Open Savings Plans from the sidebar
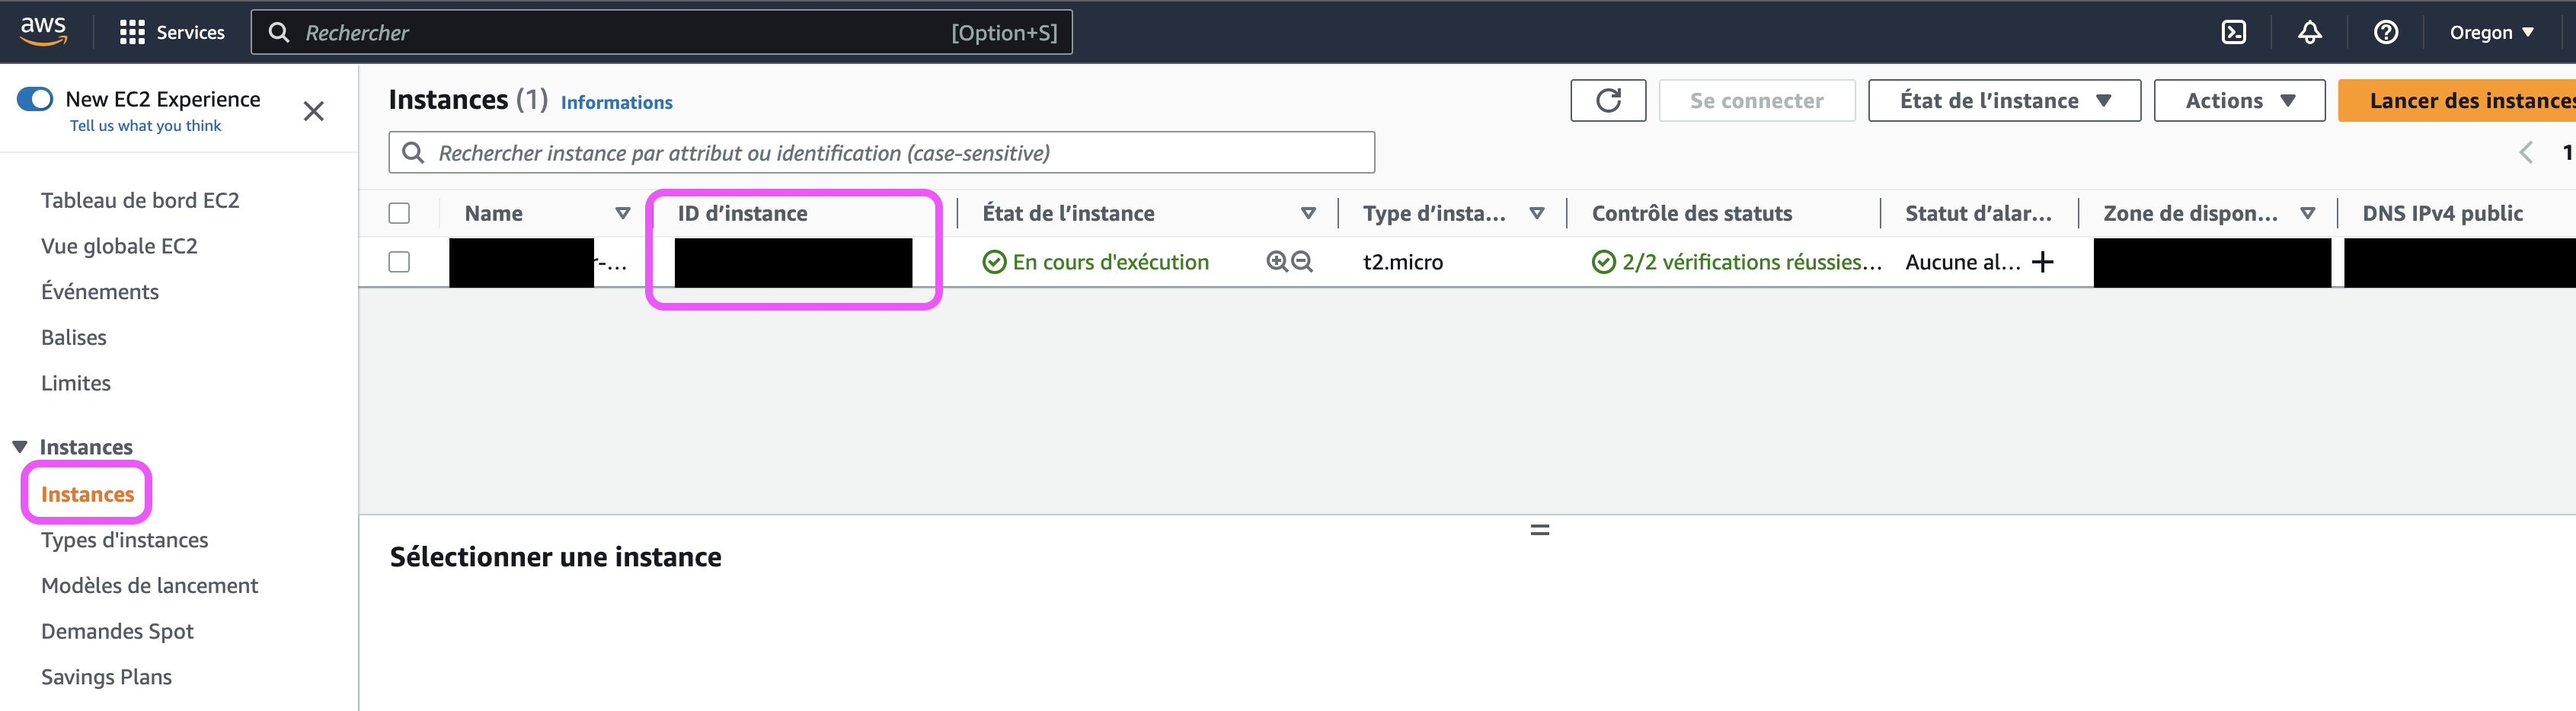Image resolution: width=2576 pixels, height=711 pixels. coord(106,676)
